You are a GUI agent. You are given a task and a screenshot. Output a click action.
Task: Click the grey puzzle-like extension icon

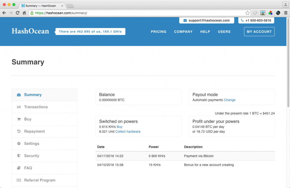[255, 13]
